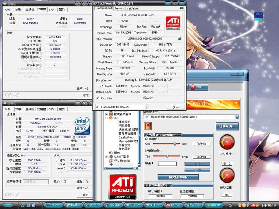Switch to the YouT... taskbar button
This screenshot has height=209, width=279.
click(x=94, y=205)
